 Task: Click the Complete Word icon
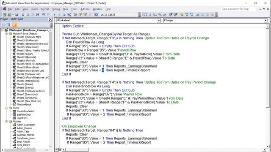click(x=165, y=15)
